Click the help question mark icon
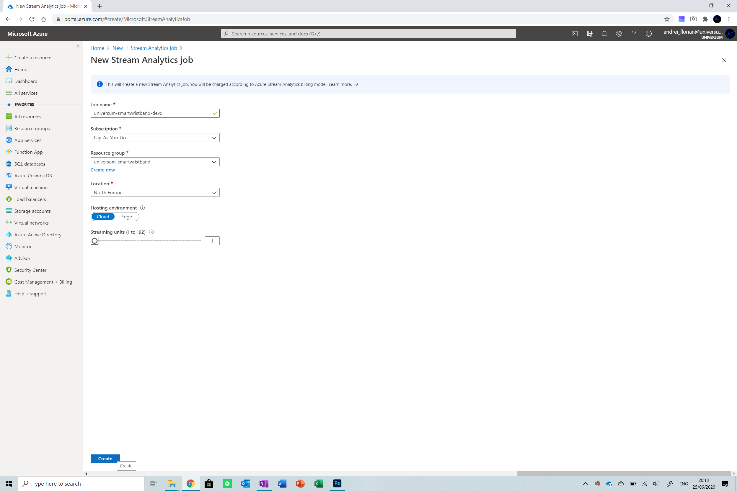 [634, 34]
